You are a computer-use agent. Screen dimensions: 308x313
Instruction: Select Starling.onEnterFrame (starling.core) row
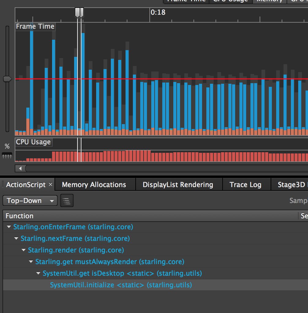[156, 227]
